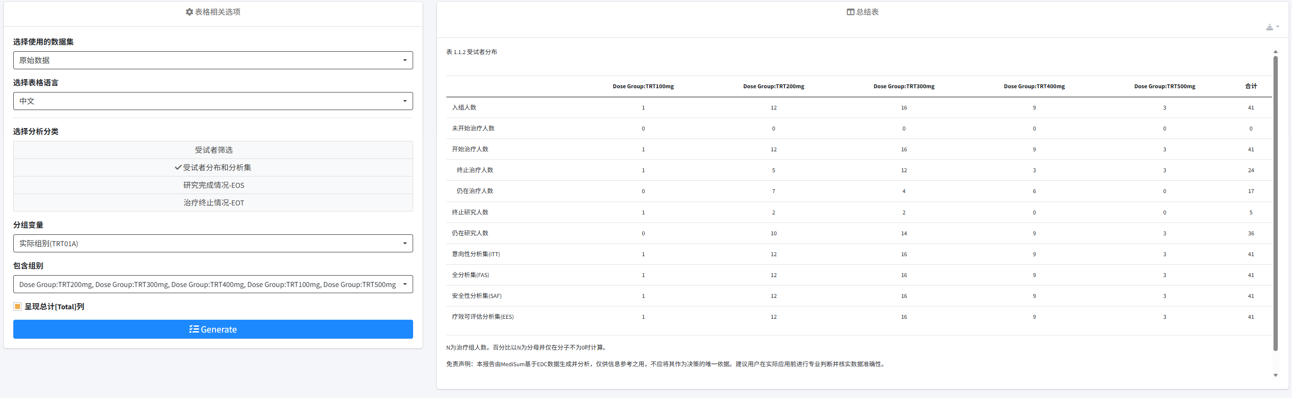Open the 分组变量 dropdown showing 实际组别(TRT01A)

(x=212, y=243)
